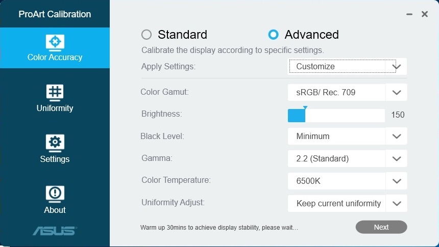Open the Gamma 2.2 (Standard) dropdown
This screenshot has width=439, height=247.
click(x=347, y=158)
